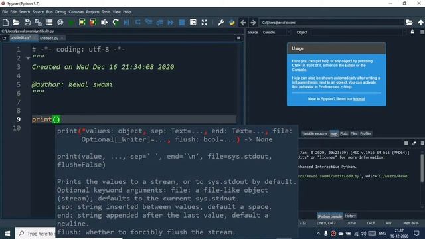Click the console stop (interrupt kernel) icon
Screen dimensions: 425x239
click(x=406, y=143)
